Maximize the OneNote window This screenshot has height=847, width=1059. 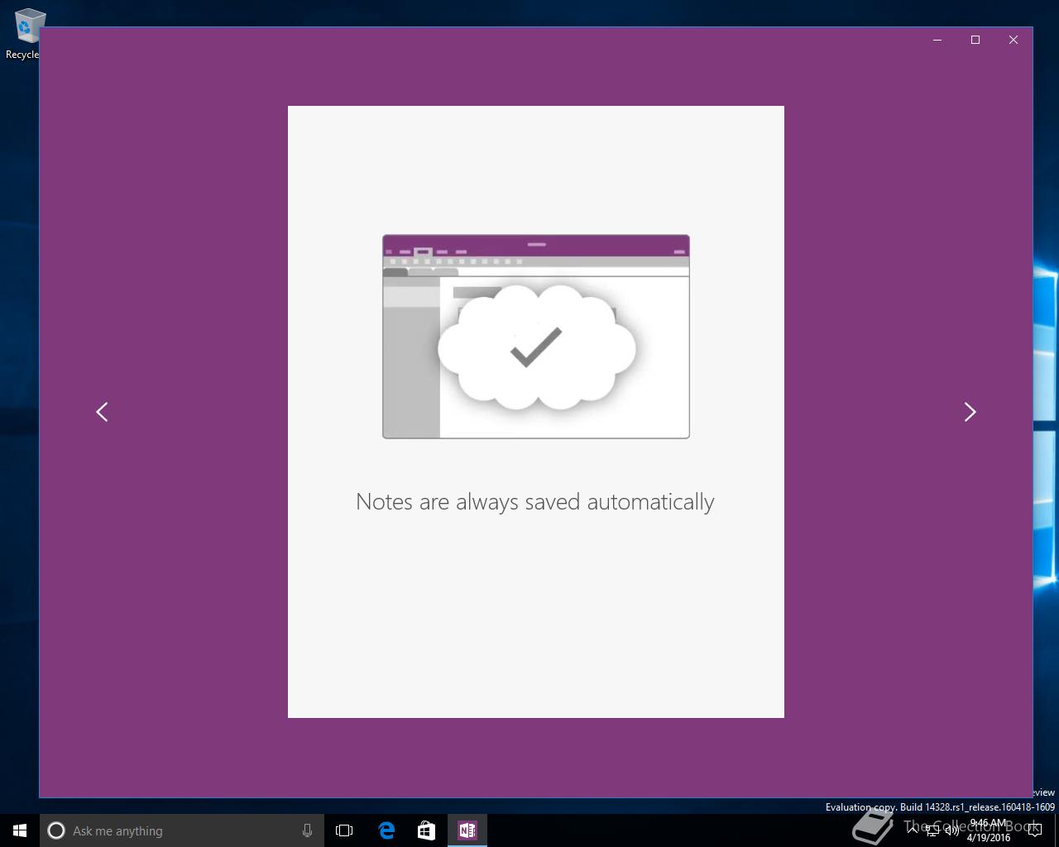(975, 40)
